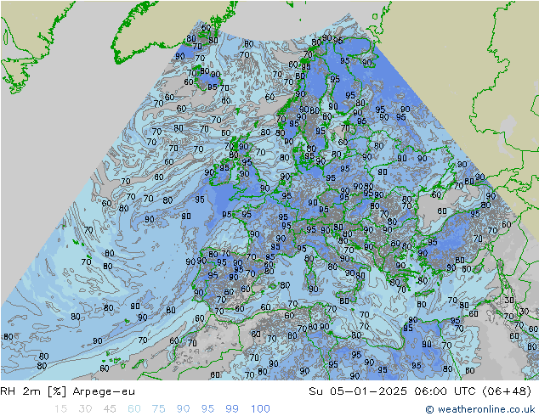Click the '06:00 UTC' valid time text

[x=445, y=391]
